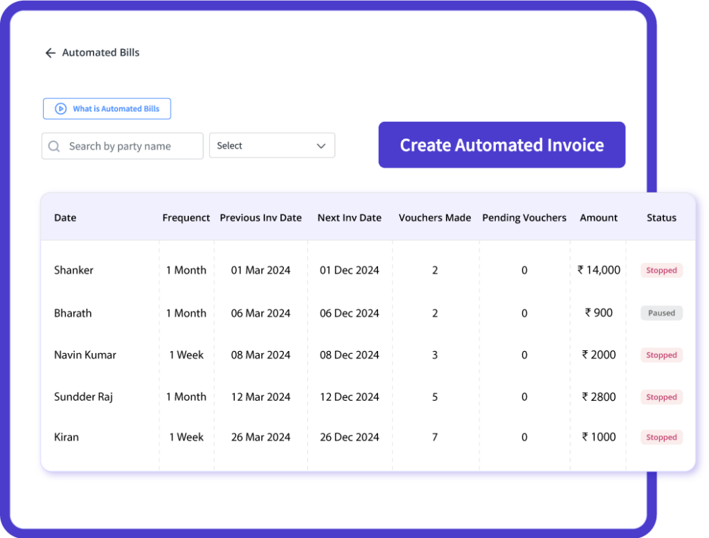Click the Status column header
Image resolution: width=709 pixels, height=538 pixels.
point(661,217)
